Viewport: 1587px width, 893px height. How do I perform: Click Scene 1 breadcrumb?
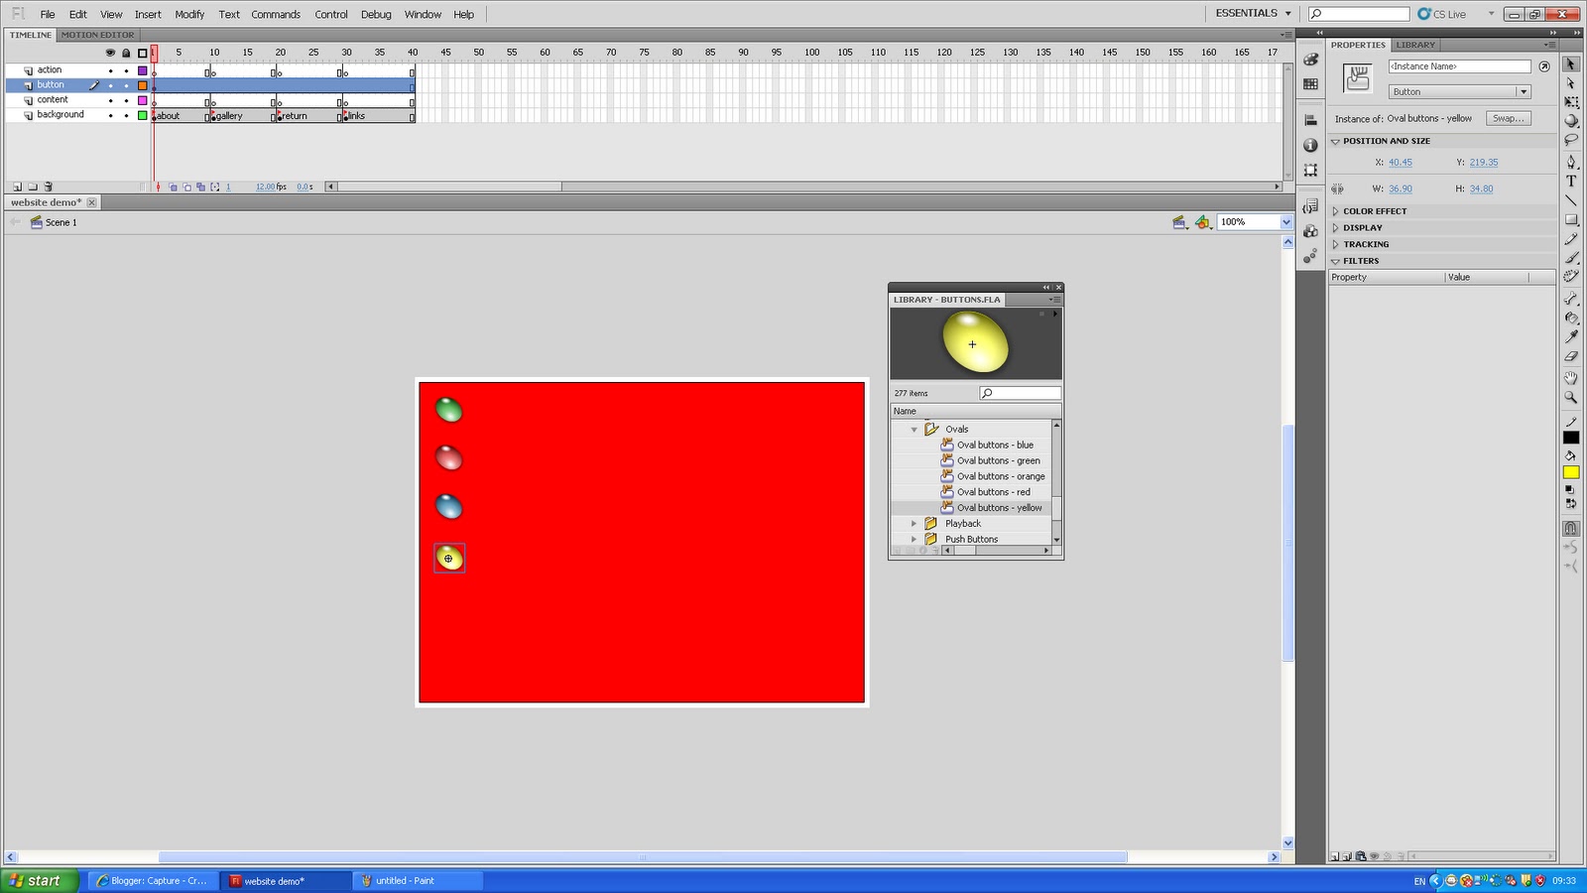click(61, 222)
